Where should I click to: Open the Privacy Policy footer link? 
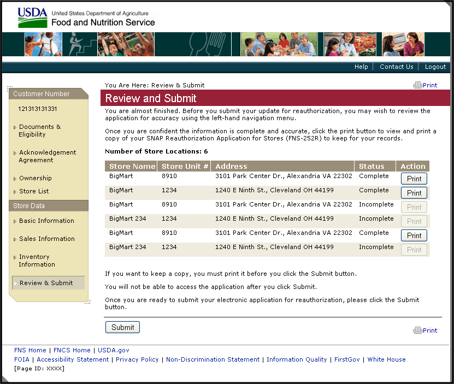click(137, 359)
